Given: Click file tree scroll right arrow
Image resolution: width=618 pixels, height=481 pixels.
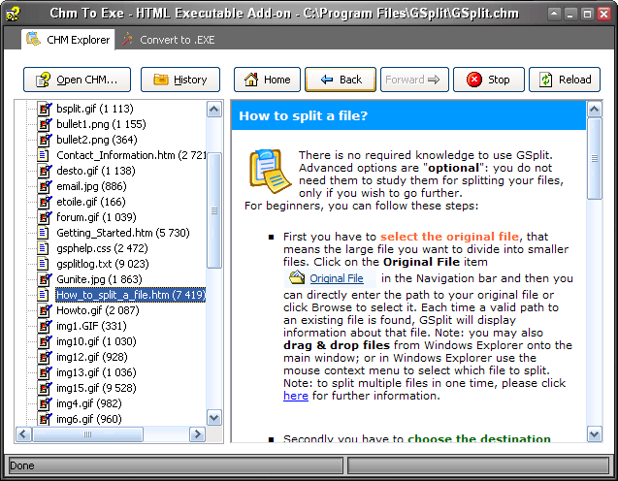Looking at the screenshot, I should (197, 434).
